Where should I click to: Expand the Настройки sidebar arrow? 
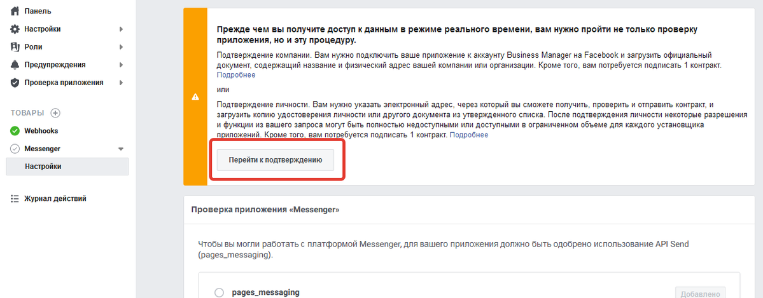(x=121, y=29)
